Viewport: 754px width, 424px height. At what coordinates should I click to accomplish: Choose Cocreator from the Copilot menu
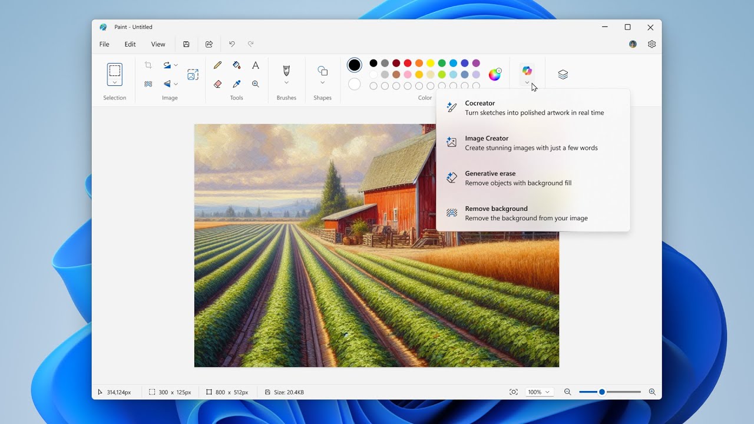click(x=533, y=108)
